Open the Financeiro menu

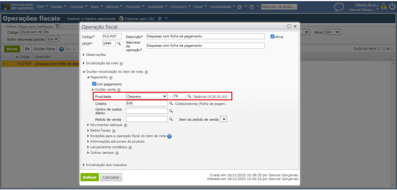pos(181,6)
